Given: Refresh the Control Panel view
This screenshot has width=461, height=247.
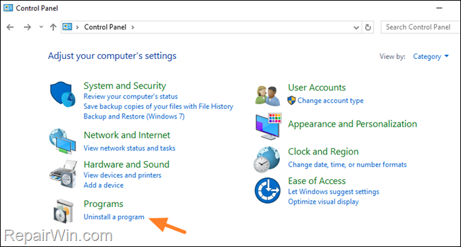Looking at the screenshot, I should (368, 27).
